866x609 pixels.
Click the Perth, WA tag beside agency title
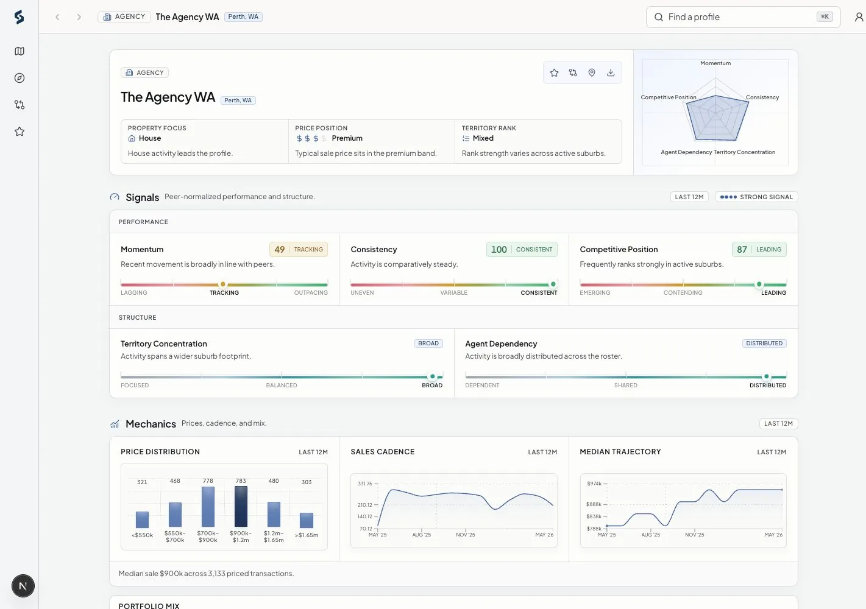click(238, 100)
